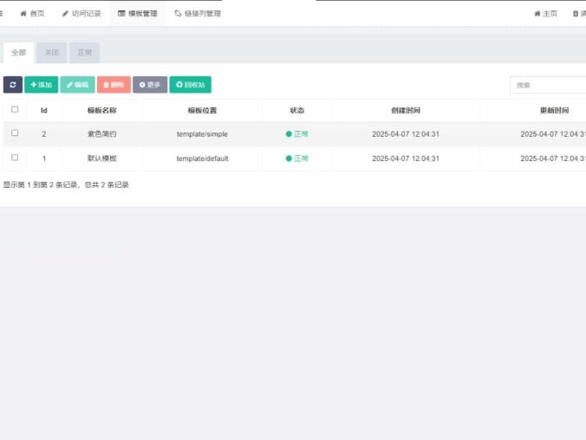586x440 pixels.
Task: Click update time of 紫色简约 row
Action: pyautogui.click(x=553, y=134)
